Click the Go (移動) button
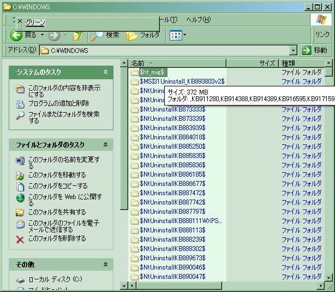Image resolution: width=335 pixels, height=292 pixels. point(314,50)
